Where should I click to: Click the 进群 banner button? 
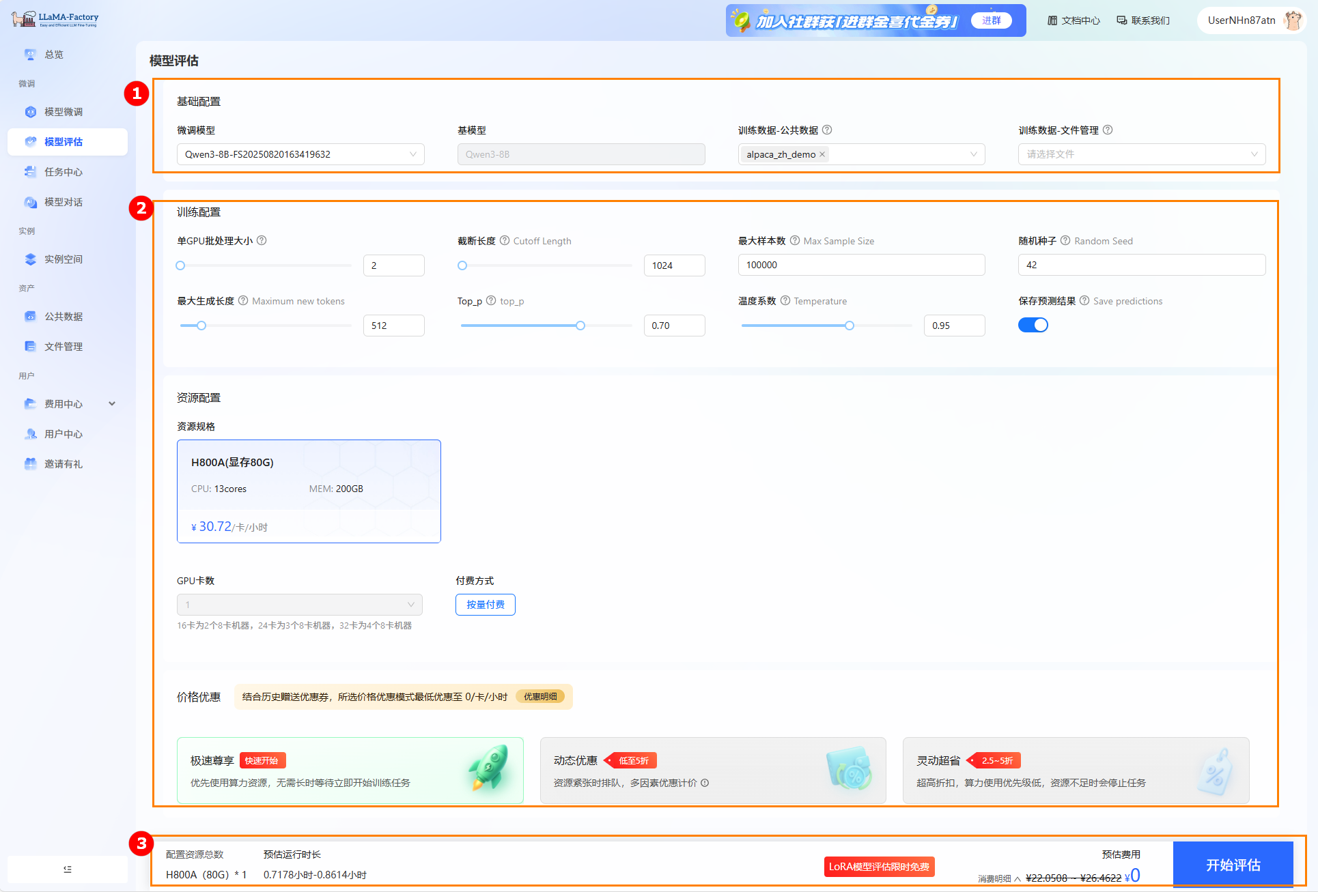coord(991,21)
